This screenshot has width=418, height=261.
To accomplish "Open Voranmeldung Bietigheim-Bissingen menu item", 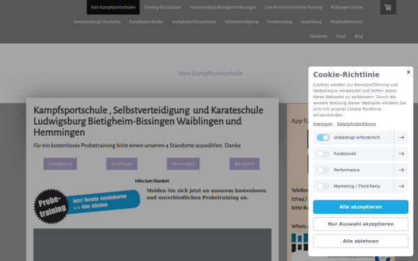I will pyautogui.click(x=223, y=7).
